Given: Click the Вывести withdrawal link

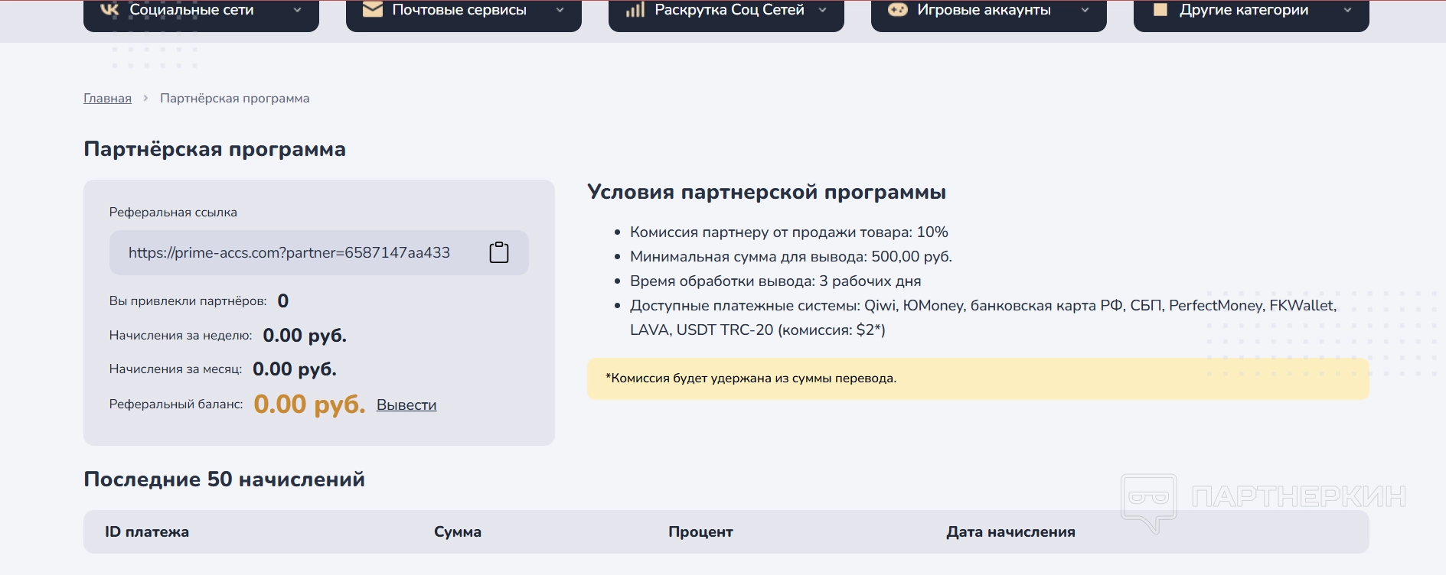Looking at the screenshot, I should pos(406,404).
